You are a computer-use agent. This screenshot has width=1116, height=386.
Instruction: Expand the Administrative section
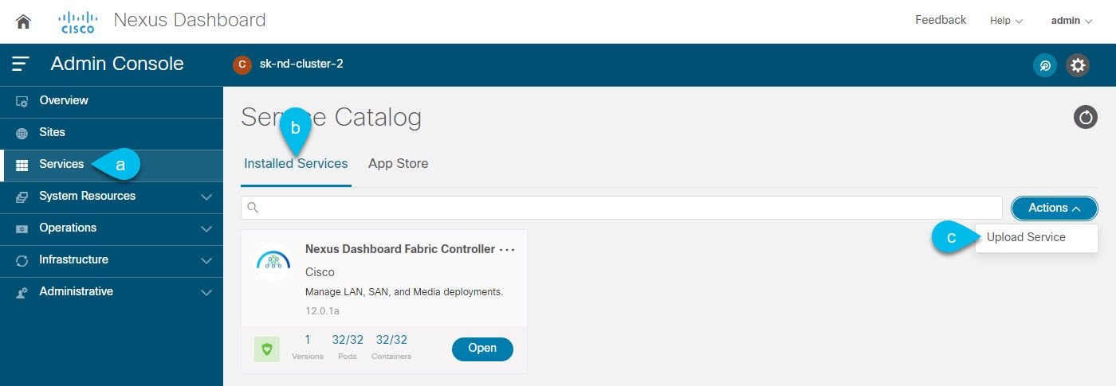coord(206,293)
